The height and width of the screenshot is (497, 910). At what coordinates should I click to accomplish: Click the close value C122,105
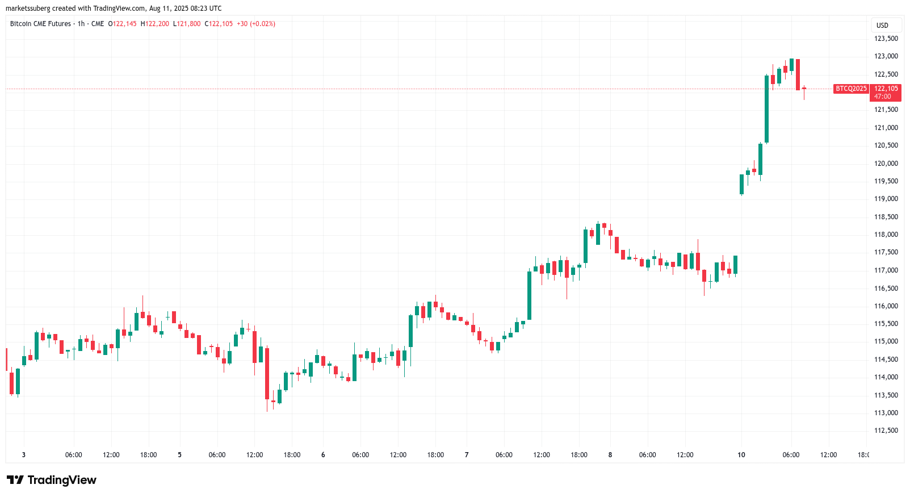[x=219, y=24]
